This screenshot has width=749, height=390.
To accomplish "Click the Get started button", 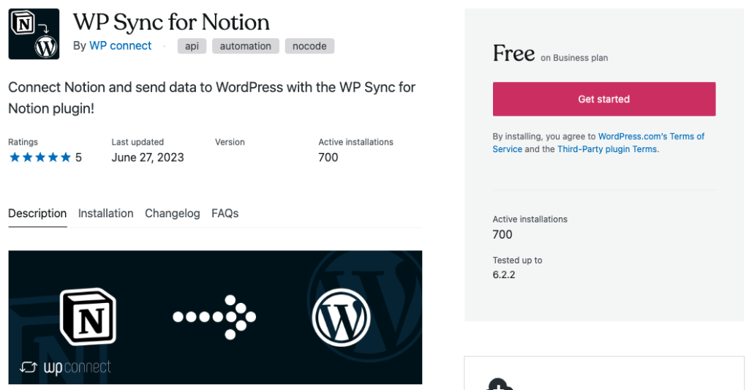I will (x=604, y=99).
